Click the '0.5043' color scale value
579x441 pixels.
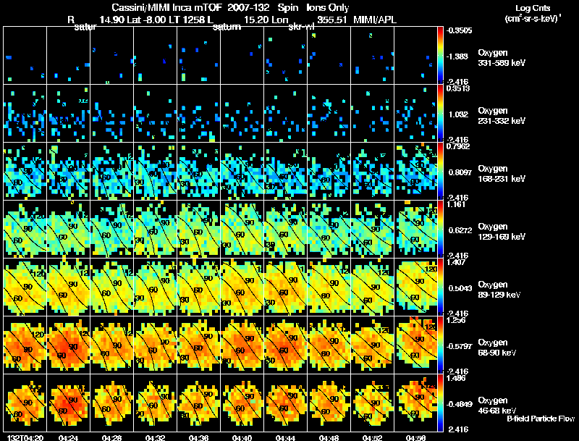click(460, 288)
